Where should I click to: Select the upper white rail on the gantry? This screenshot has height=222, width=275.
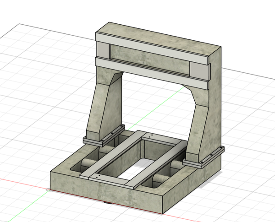pyautogui.click(x=153, y=49)
